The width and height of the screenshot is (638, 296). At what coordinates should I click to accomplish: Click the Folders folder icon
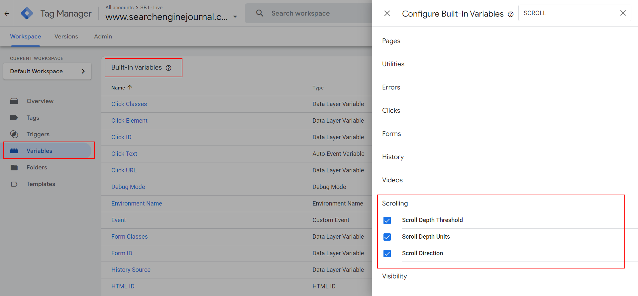[14, 167]
